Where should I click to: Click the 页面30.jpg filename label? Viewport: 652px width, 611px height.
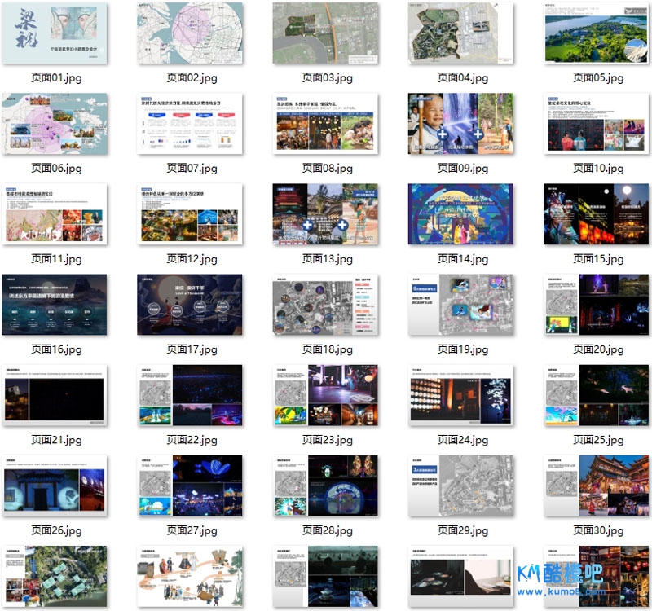(598, 530)
